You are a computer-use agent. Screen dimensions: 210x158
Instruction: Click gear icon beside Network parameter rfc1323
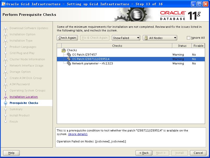coord(69,63)
